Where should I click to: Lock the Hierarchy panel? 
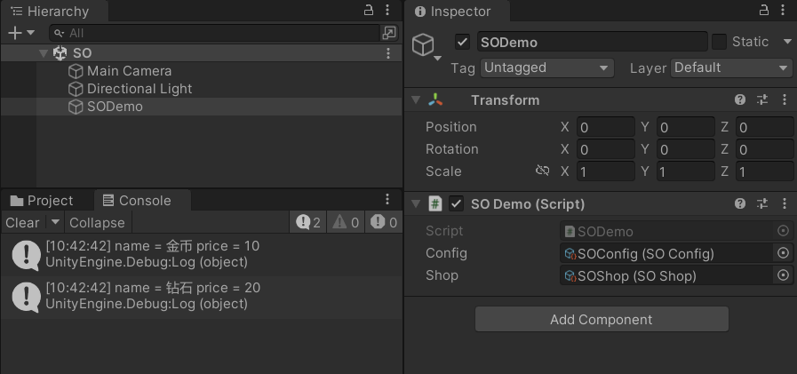coord(369,10)
